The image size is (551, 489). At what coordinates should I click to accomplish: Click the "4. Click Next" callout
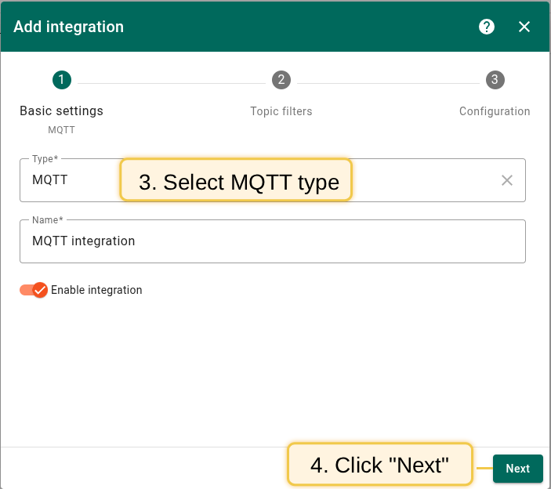[380, 465]
